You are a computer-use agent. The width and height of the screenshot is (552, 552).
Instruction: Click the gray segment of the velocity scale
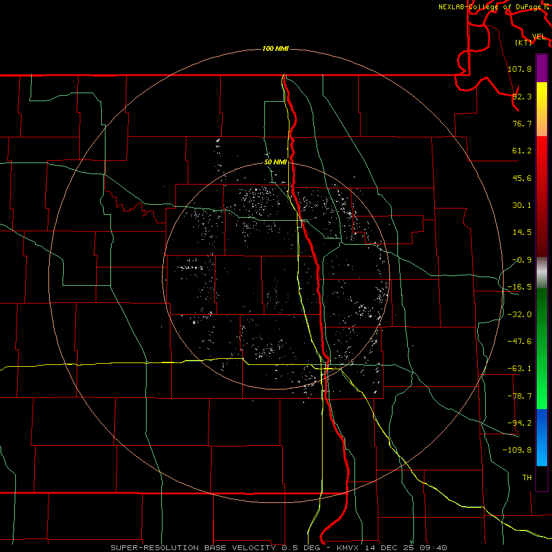click(542, 273)
